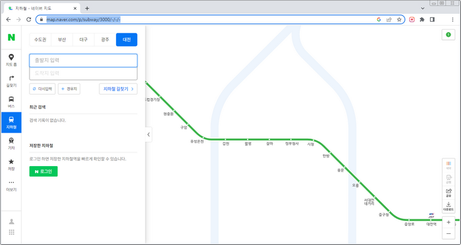Screen dimensions: 461x245
Task: Click 유성온천 station on map
Action: point(197,141)
